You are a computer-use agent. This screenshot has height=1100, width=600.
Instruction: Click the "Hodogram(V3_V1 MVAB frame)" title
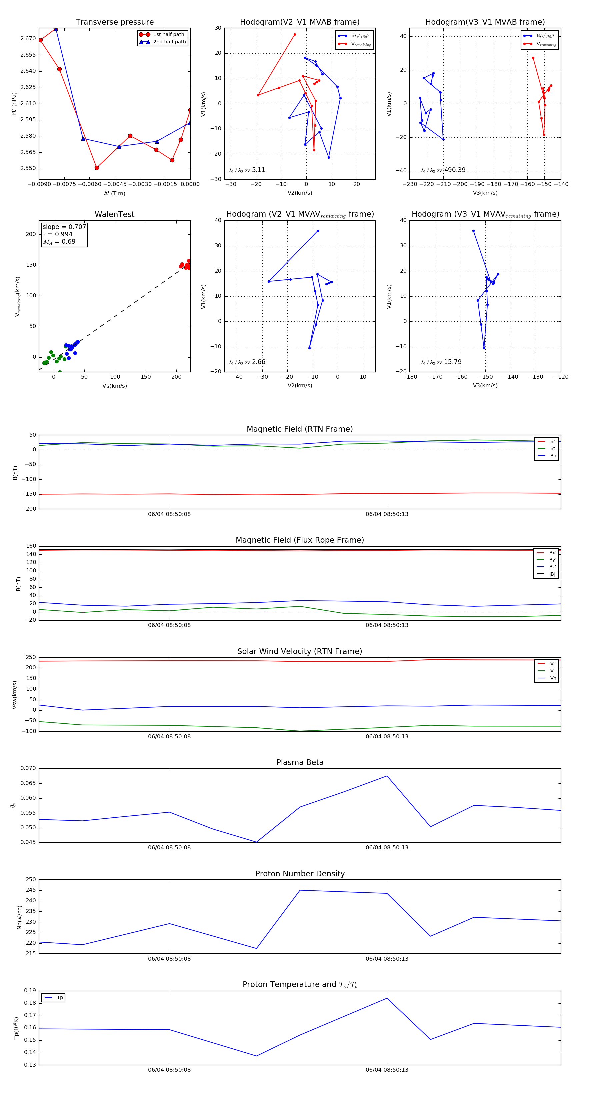pos(485,22)
